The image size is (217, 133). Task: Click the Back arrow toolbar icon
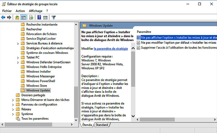(3, 17)
